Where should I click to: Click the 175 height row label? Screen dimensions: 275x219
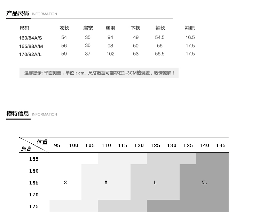pos(34,206)
